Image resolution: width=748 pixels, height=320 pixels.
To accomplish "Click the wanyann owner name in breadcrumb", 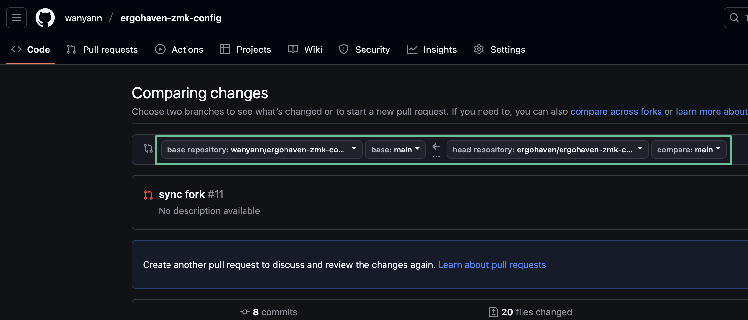I will click(83, 18).
